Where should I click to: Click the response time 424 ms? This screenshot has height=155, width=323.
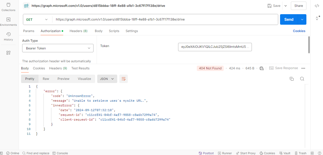coord(234,68)
